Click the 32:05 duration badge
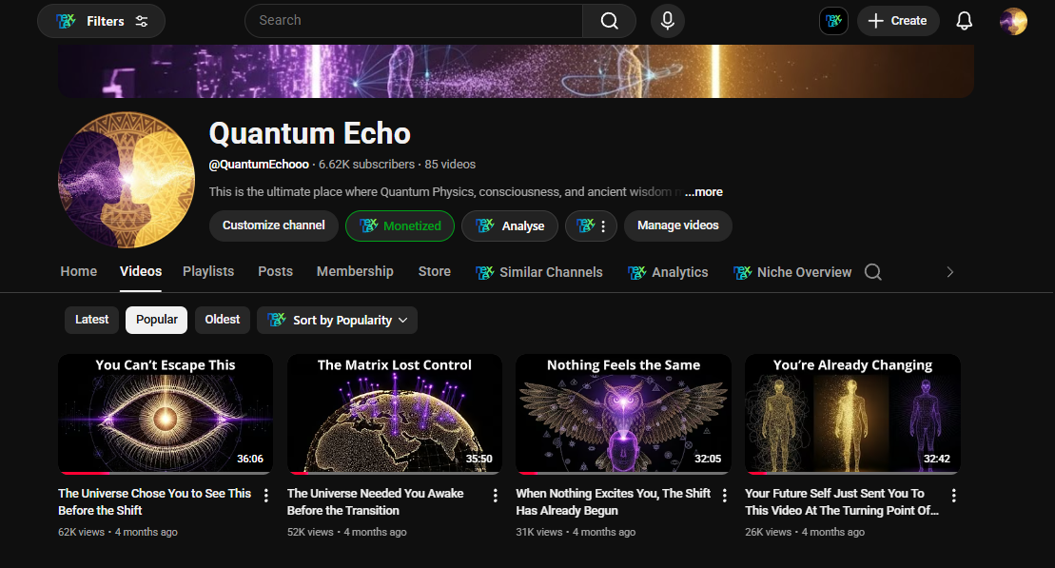Image resolution: width=1055 pixels, height=568 pixels. [708, 459]
